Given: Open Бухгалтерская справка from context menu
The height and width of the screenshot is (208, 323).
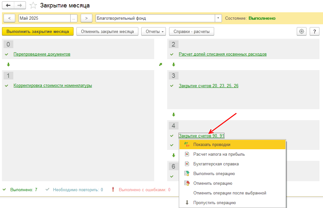Looking at the screenshot, I should pyautogui.click(x=216, y=164).
